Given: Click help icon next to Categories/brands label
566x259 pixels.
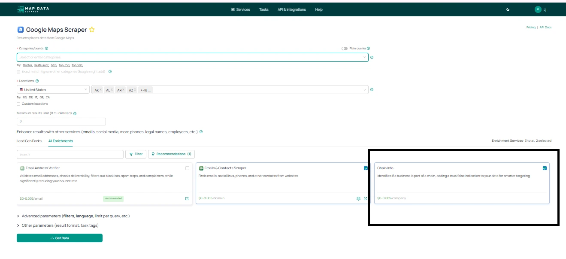Looking at the screenshot, I should click(46, 49).
